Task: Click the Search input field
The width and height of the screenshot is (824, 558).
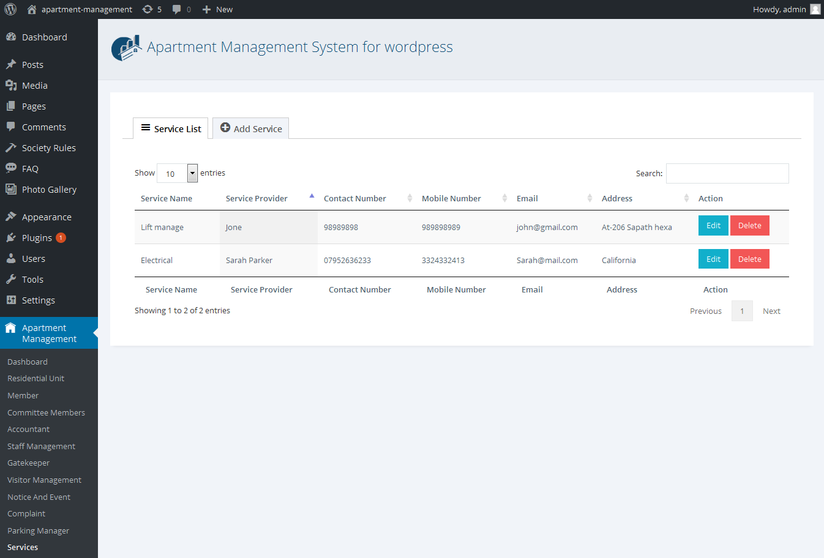Action: [x=727, y=174]
